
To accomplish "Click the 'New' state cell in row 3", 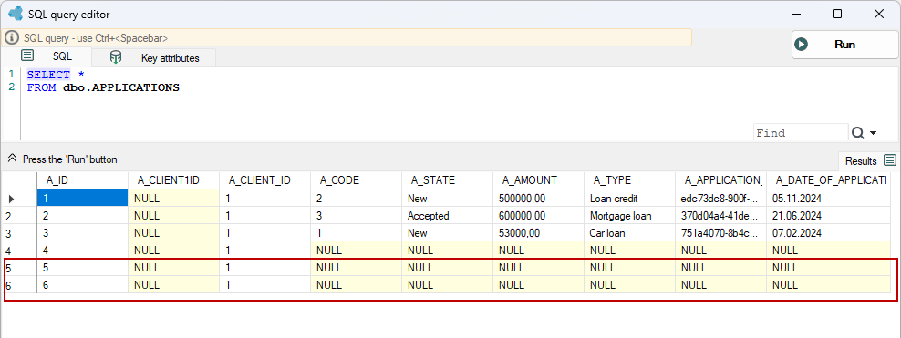I will [x=447, y=233].
